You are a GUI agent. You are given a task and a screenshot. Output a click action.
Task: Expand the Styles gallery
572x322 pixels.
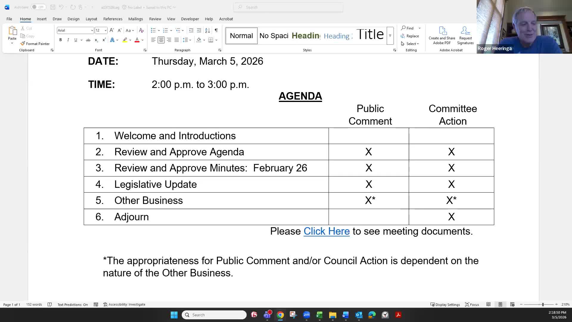(x=390, y=36)
